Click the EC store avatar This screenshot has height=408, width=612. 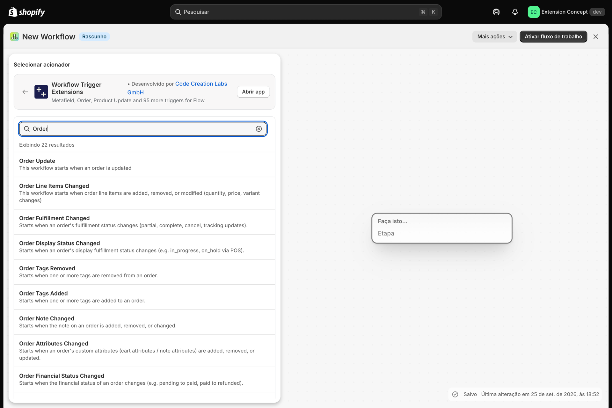[533, 12]
